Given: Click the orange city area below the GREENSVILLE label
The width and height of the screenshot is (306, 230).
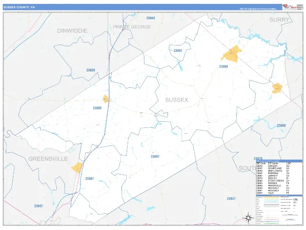Looking at the screenshot, I should pos(77,168).
